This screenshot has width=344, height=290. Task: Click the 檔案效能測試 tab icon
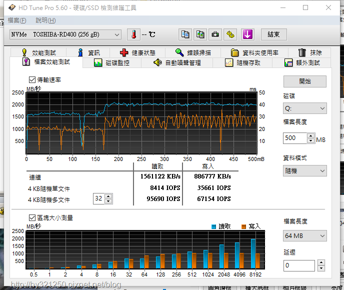(x=26, y=62)
